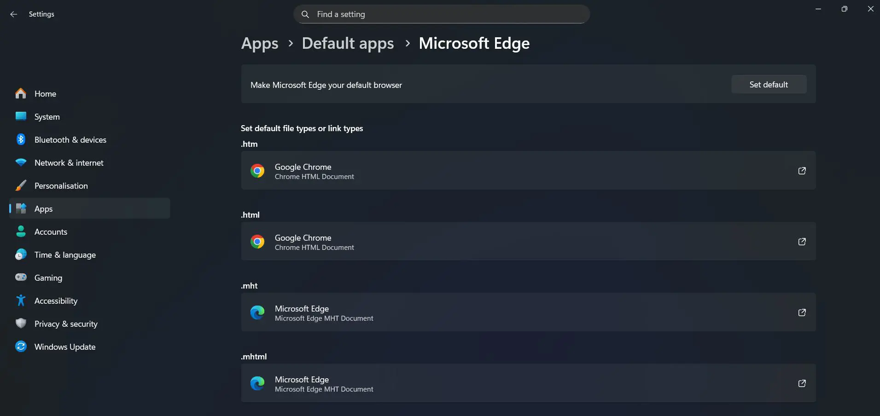Viewport: 880px width, 416px height.
Task: Click the Microsoft Edge icon for .mht
Action: click(x=257, y=312)
